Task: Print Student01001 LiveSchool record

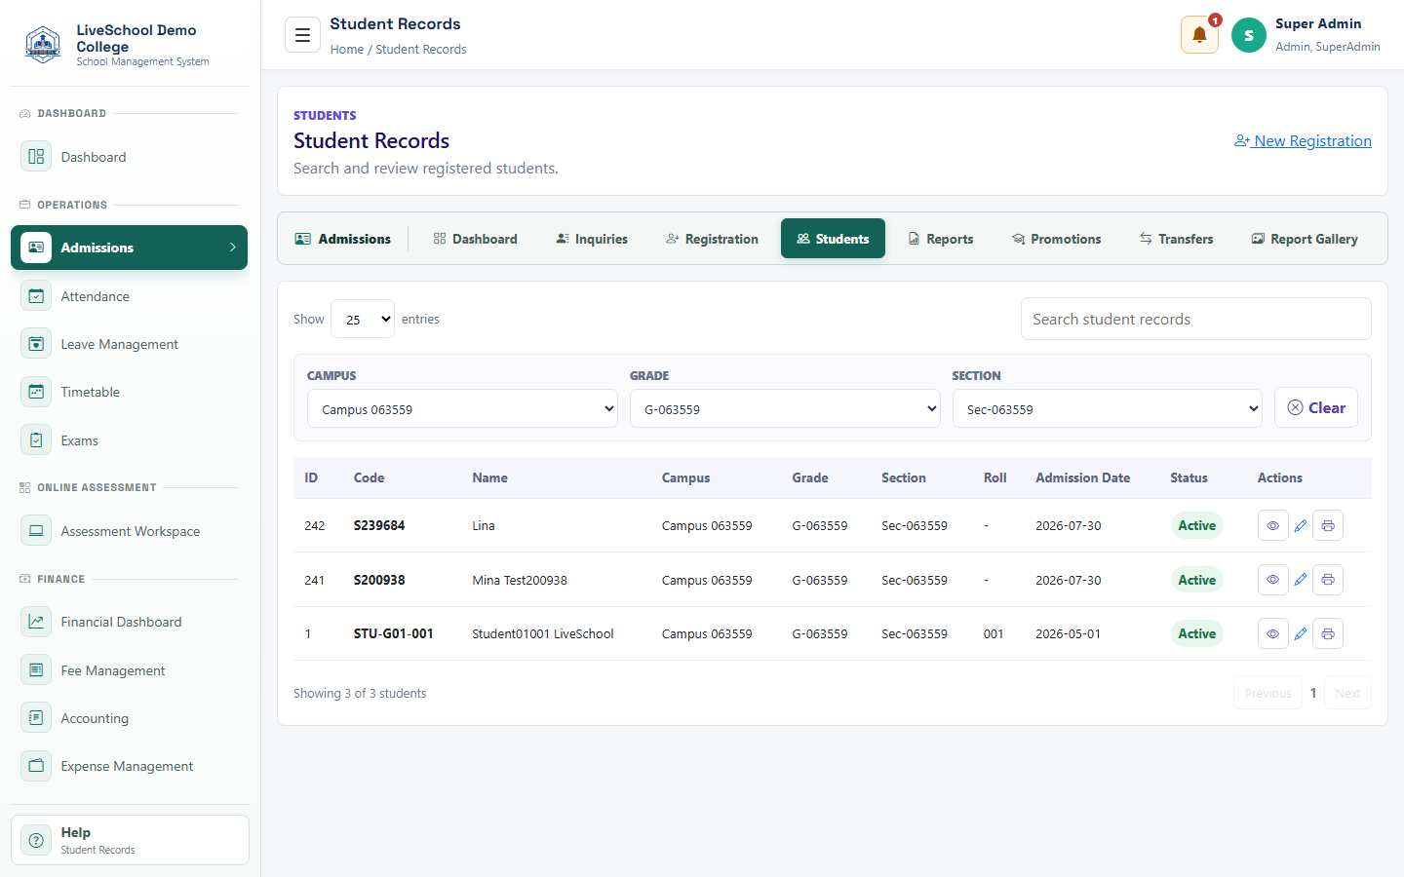Action: [x=1328, y=633]
